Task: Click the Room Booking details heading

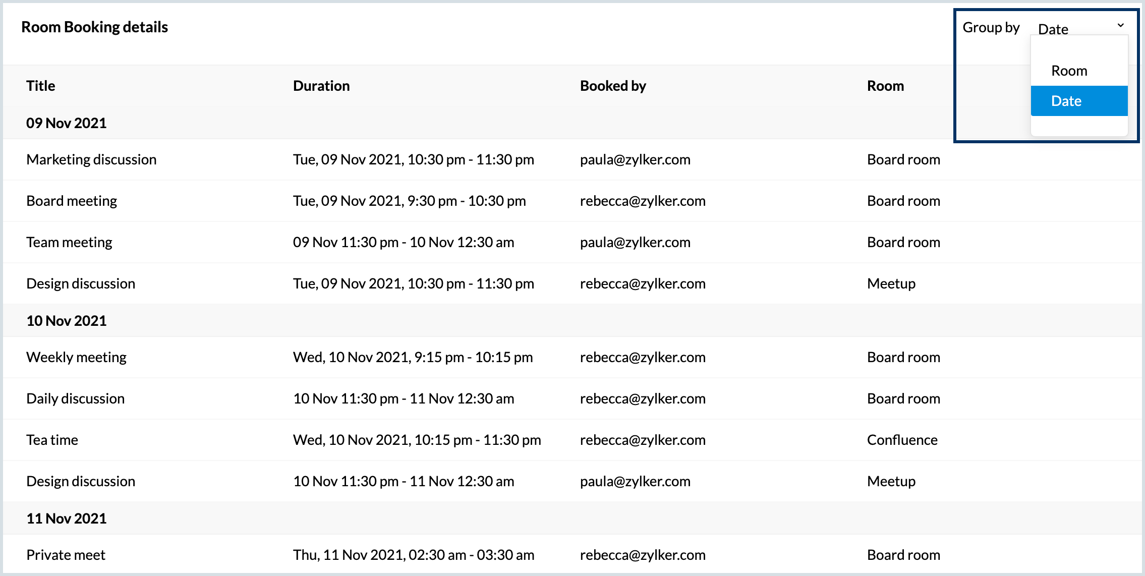Action: (x=94, y=27)
